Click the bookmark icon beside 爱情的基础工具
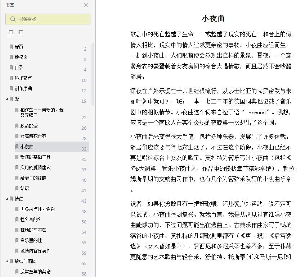The height and width of the screenshot is (277, 305). click(x=17, y=157)
